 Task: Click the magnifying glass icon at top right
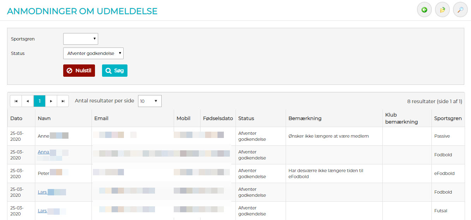click(460, 10)
